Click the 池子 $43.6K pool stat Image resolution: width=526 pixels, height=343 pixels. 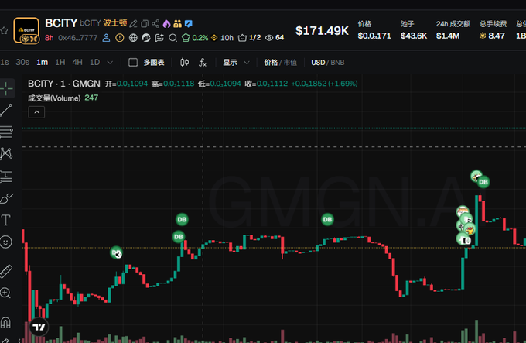point(413,30)
